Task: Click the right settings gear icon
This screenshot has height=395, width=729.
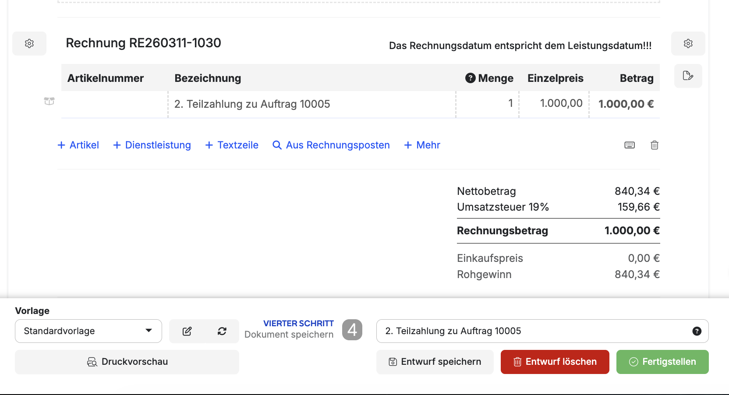Action: pyautogui.click(x=688, y=43)
